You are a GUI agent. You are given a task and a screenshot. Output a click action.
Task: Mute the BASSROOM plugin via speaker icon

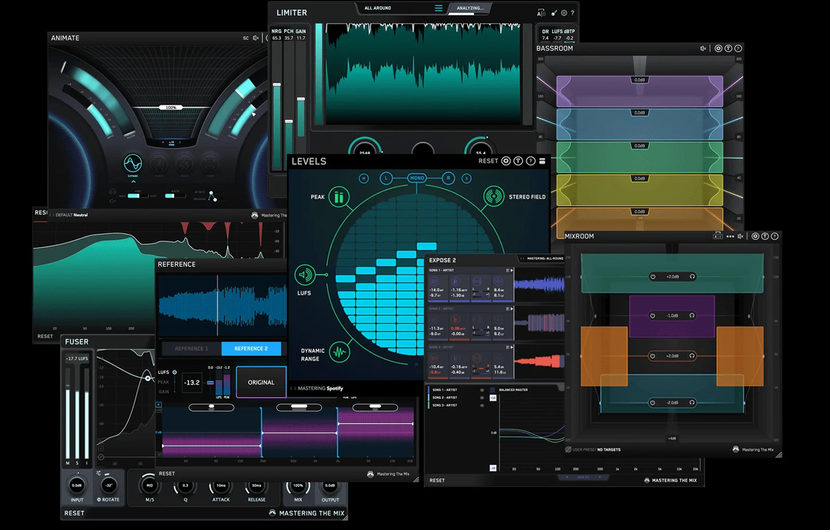703,48
